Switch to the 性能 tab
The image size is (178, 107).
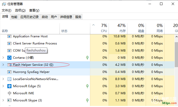tap(14, 17)
